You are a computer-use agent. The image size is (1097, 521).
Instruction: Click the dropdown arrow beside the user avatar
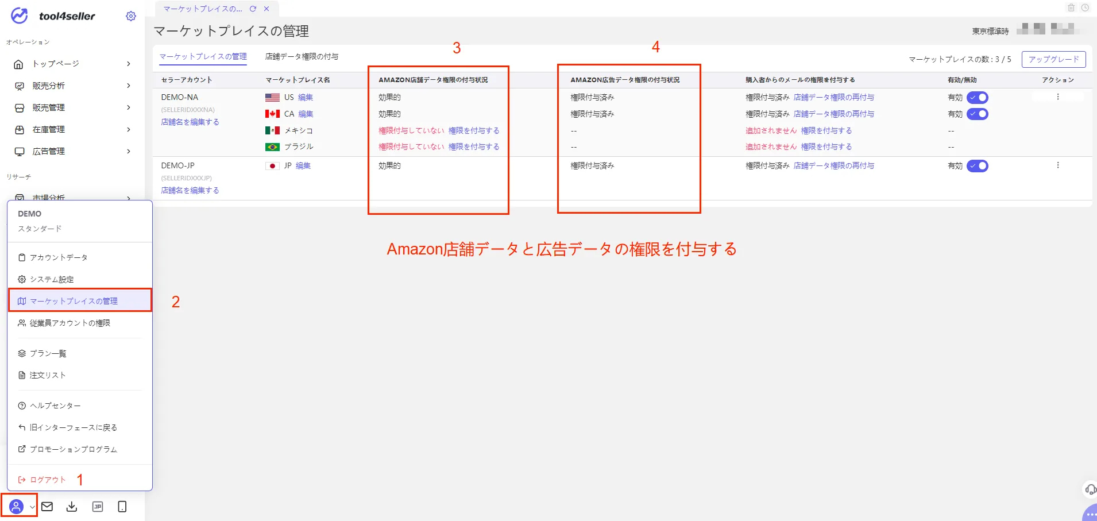pos(32,507)
